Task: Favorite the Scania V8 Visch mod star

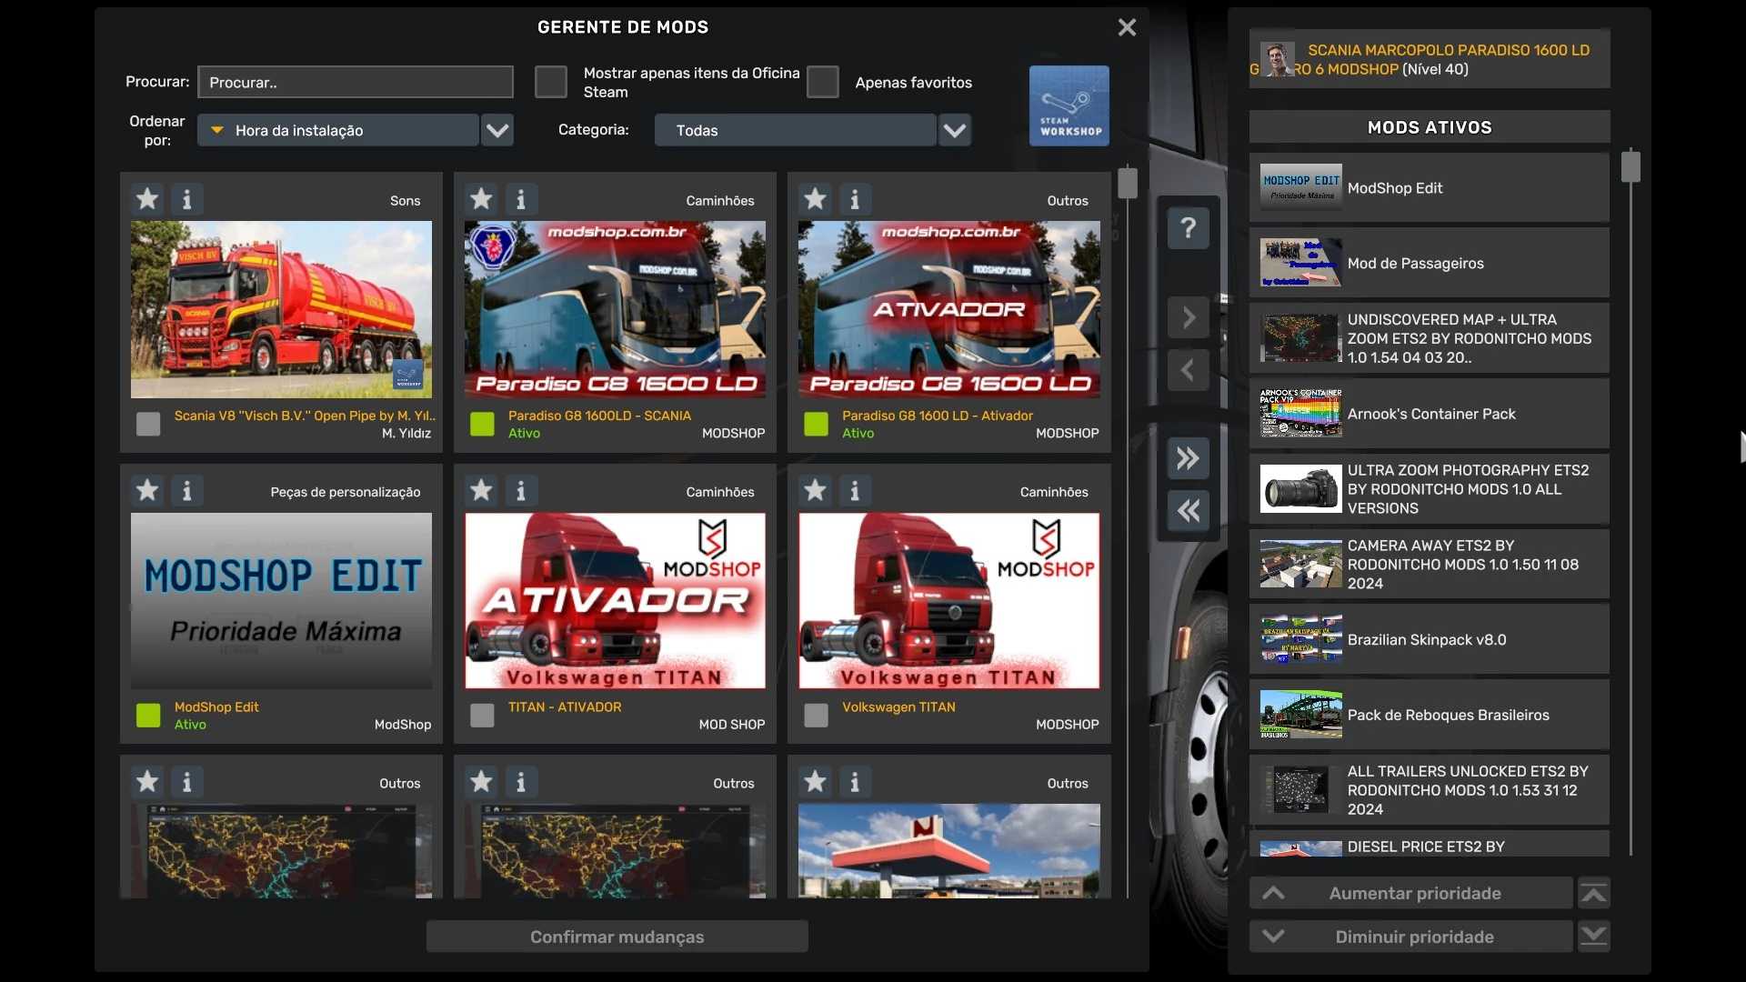Action: tap(147, 199)
